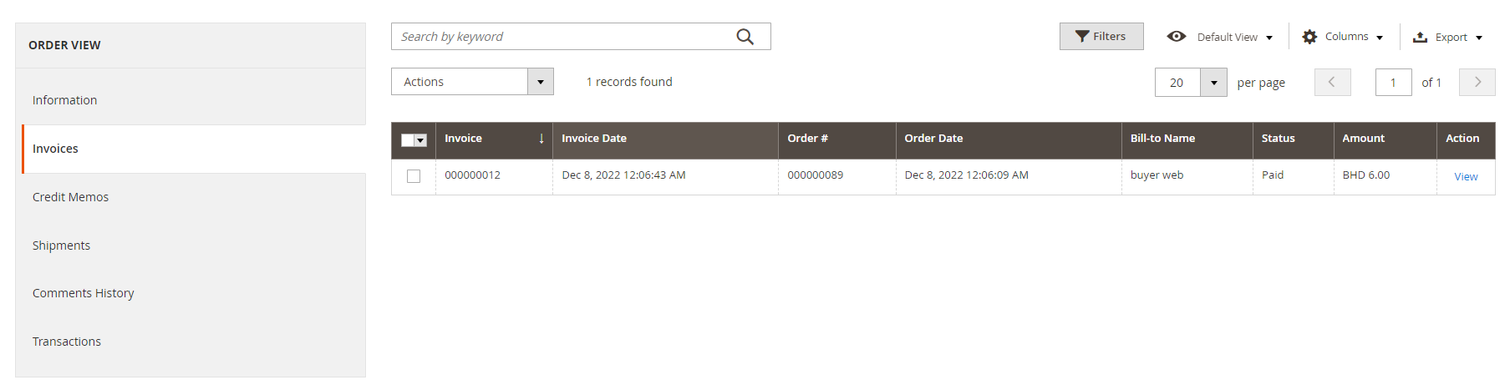Click the search magnifier icon

pos(745,37)
